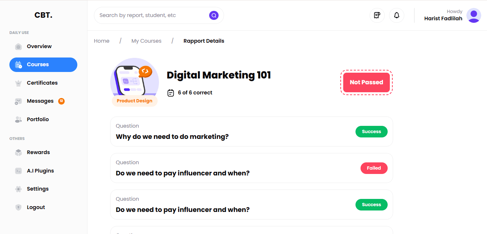Click the Certificates crown icon
The width and height of the screenshot is (487, 234).
18,83
